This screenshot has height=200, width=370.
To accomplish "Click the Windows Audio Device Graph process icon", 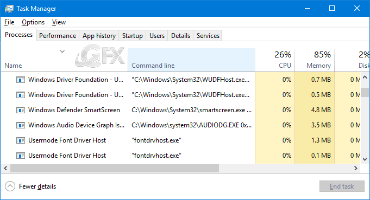I will [x=21, y=125].
